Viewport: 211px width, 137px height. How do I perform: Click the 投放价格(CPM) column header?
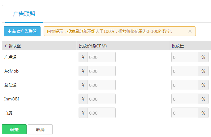click(93, 46)
